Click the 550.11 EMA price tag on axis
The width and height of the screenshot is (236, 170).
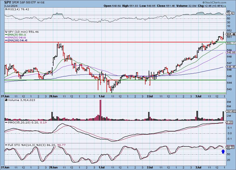231,43
